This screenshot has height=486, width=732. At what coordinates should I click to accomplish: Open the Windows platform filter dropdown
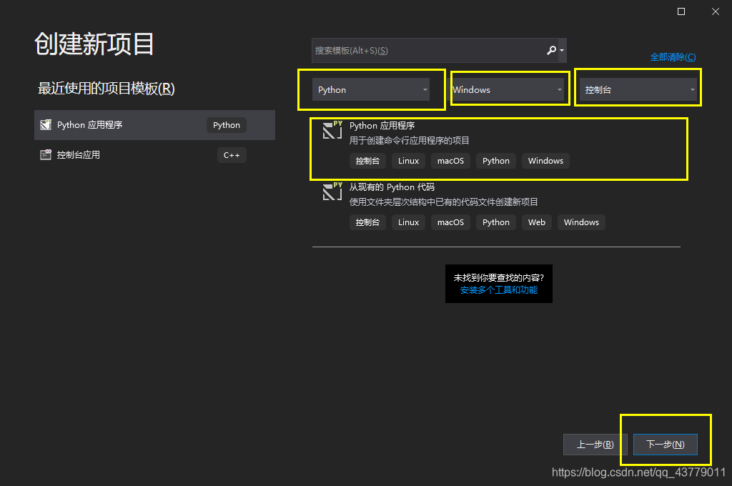[x=507, y=89]
